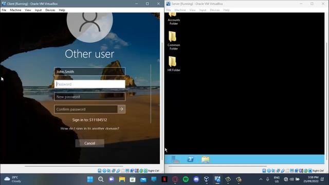The image size is (329, 185).
Task: Click 'How do I sign in to another domain?'
Action: click(90, 128)
